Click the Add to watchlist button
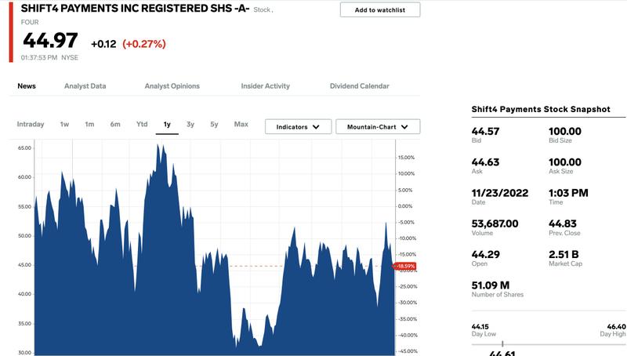 point(380,9)
